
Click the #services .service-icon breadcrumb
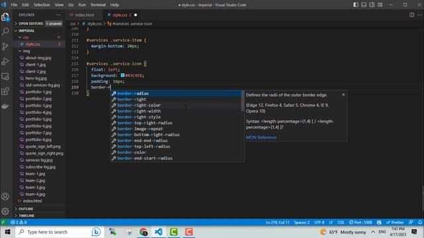[130, 24]
